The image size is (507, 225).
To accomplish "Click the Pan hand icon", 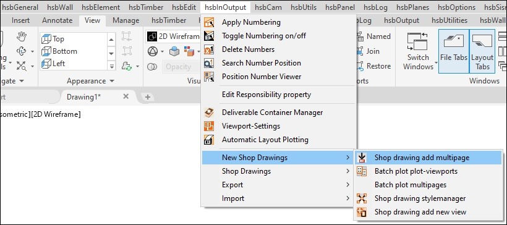I will 22,36.
